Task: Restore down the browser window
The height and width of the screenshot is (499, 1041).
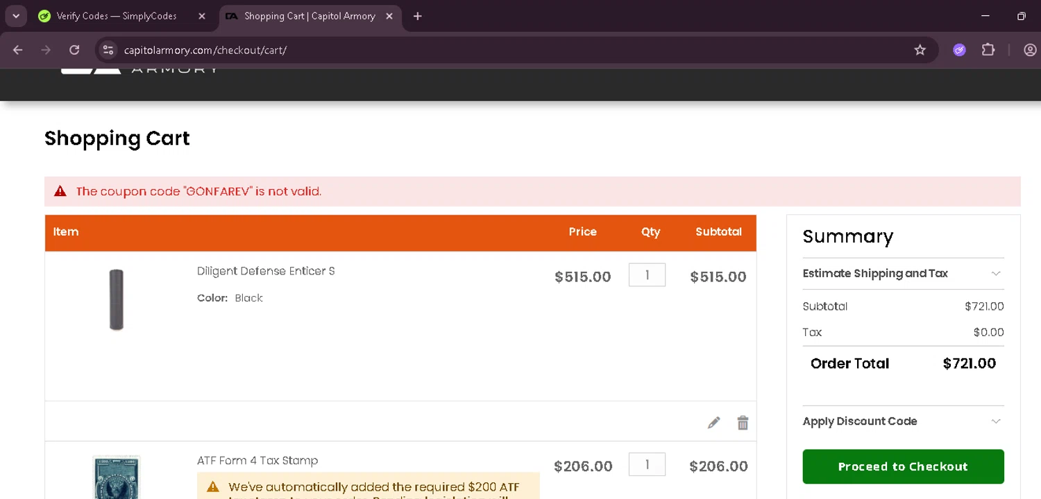Action: tap(1021, 16)
